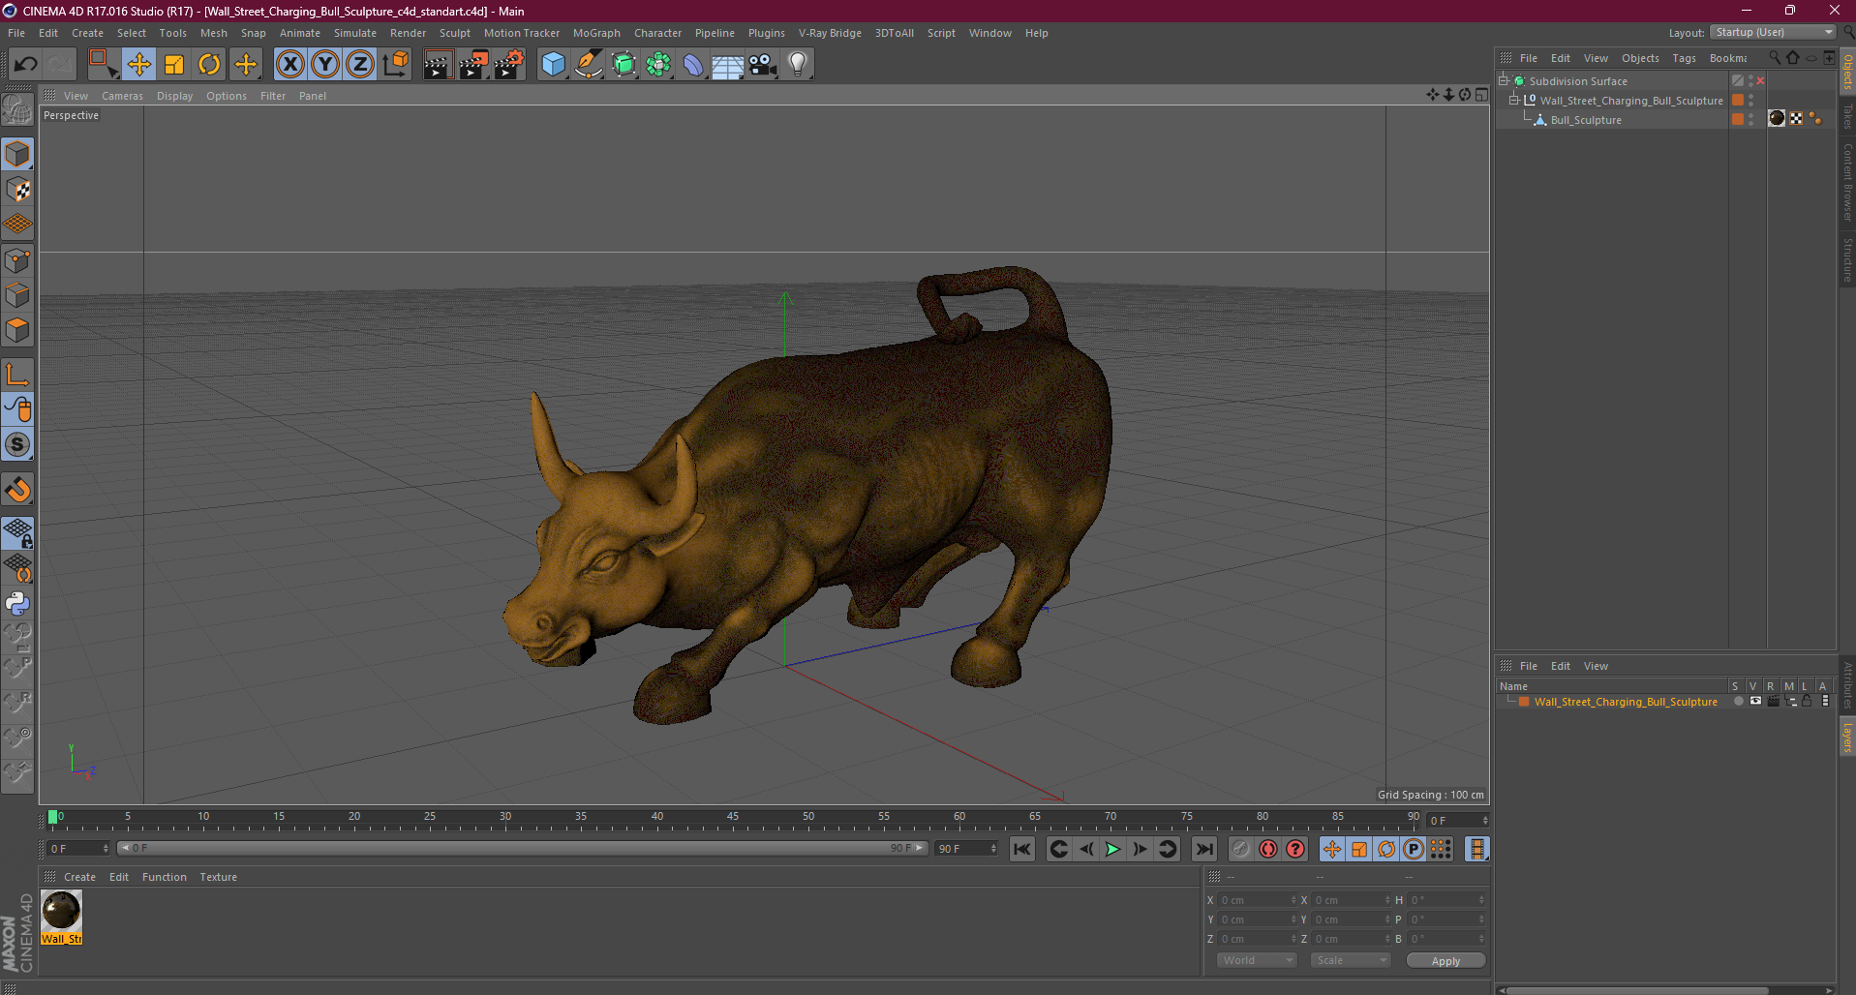
Task: Toggle Enable Snap magnet icon
Action: pos(17,490)
